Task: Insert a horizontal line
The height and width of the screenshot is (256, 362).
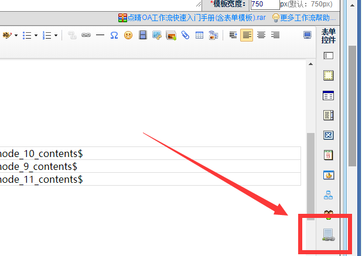Action: tap(100, 35)
